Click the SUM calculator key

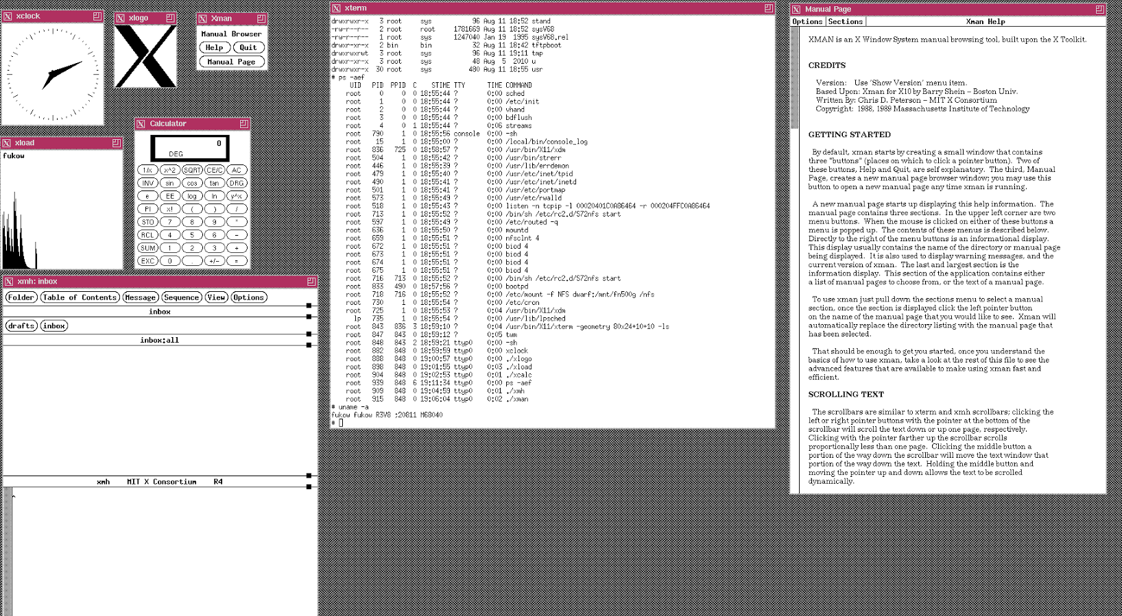147,248
